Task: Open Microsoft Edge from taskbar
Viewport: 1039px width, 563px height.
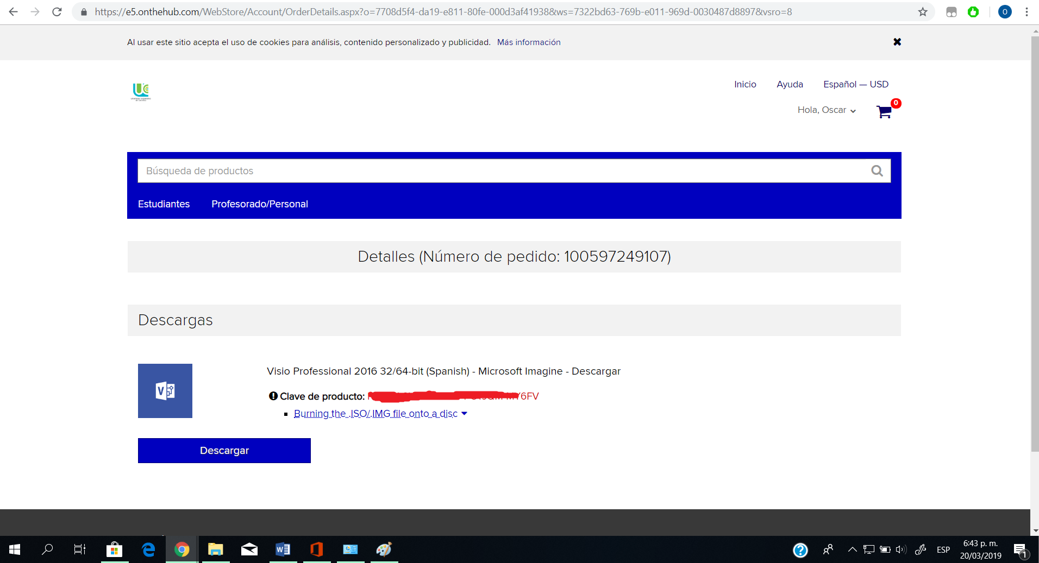Action: tap(148, 549)
